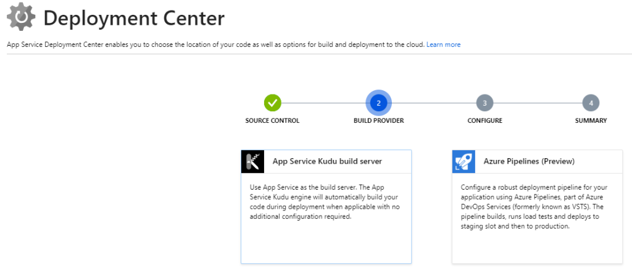
Task: Open the Learn more link
Action: (443, 44)
